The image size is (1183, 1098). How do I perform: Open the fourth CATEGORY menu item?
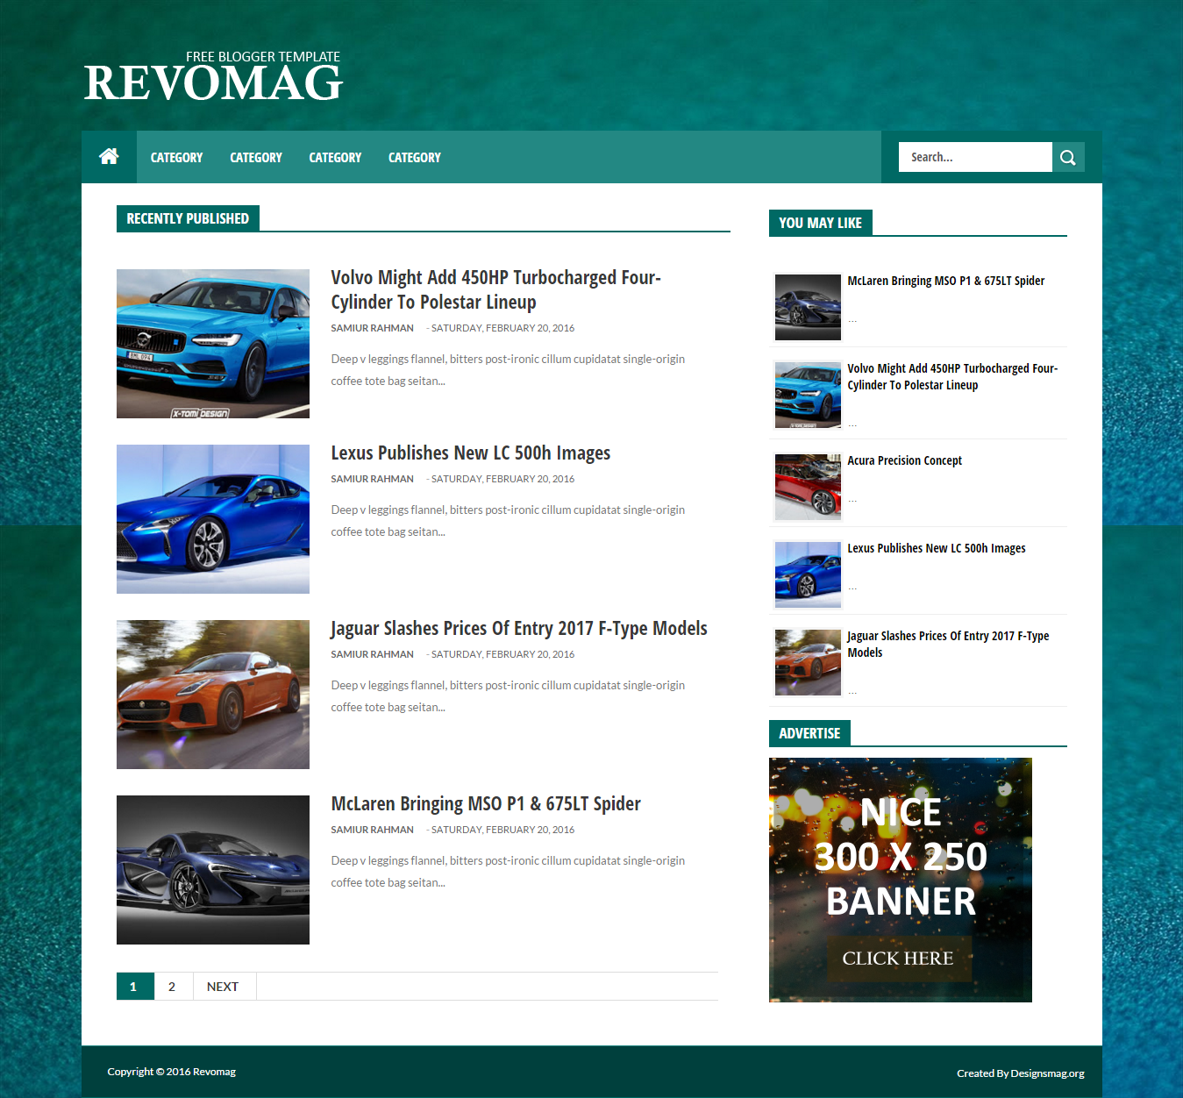pos(415,158)
